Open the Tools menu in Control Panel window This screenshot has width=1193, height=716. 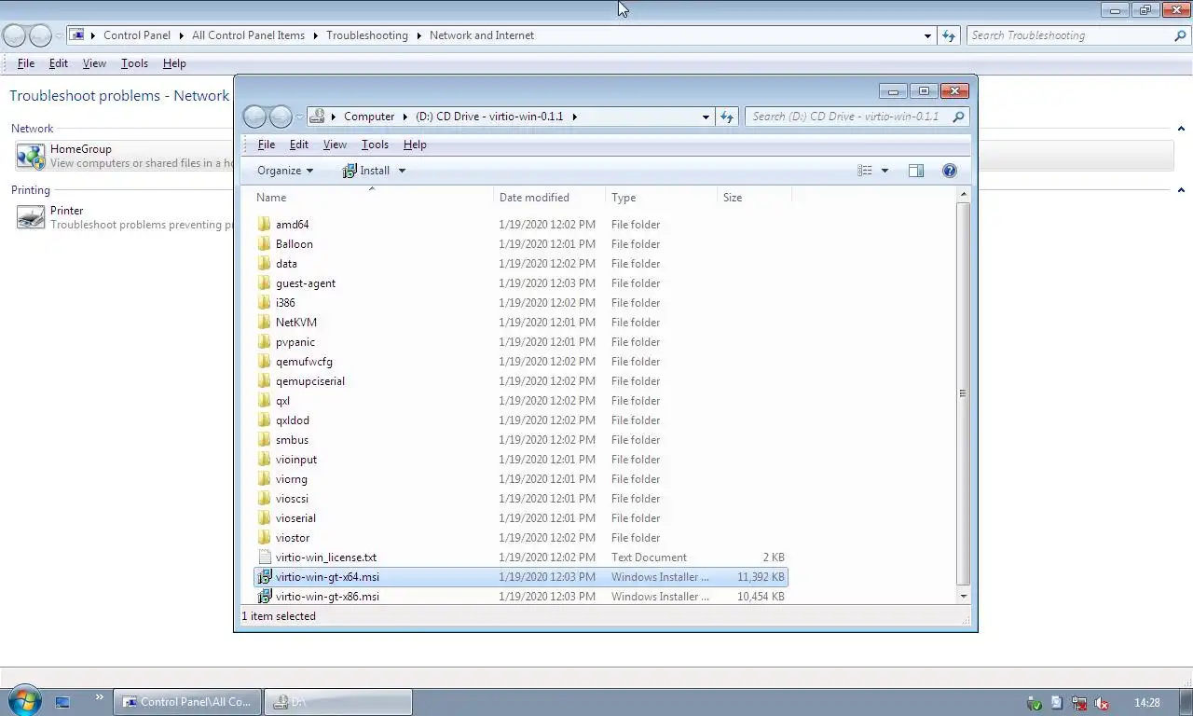[x=134, y=63]
